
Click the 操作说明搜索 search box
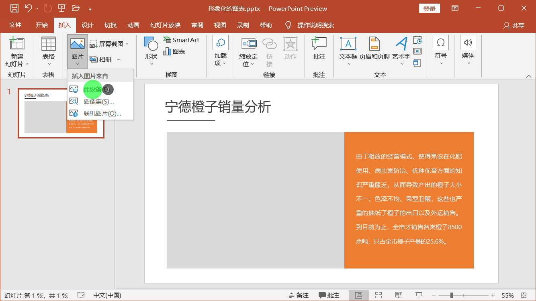(315, 25)
